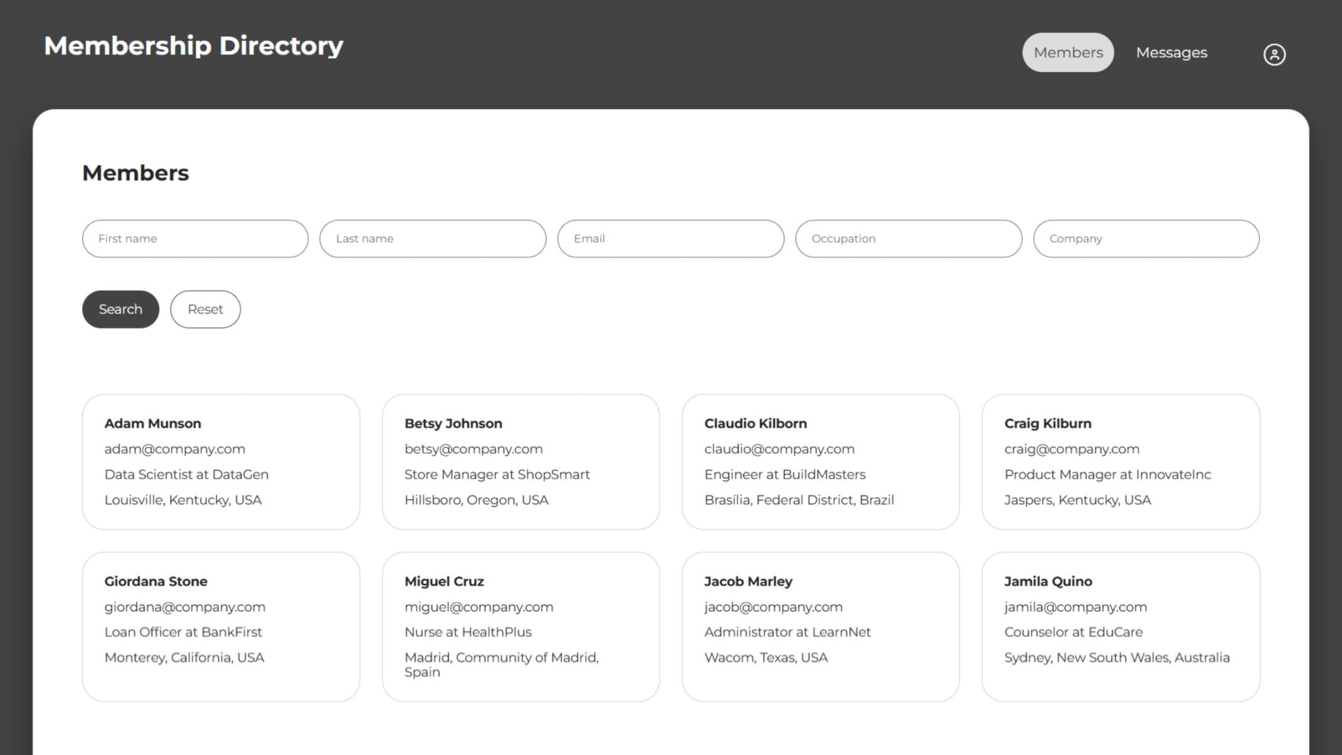Focus the Last name field

click(x=433, y=239)
